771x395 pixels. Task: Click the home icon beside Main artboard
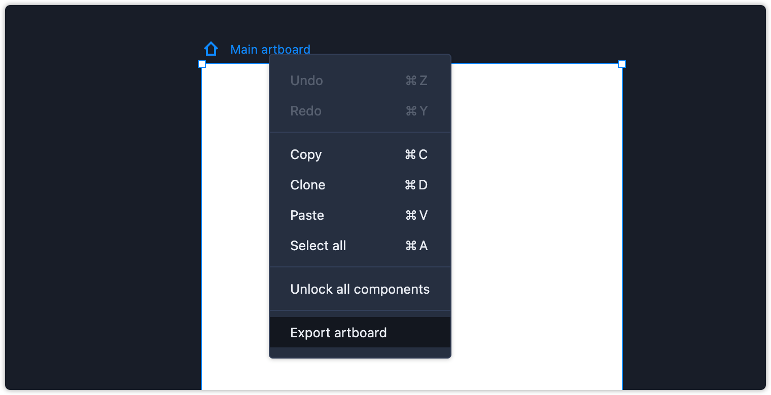click(211, 49)
